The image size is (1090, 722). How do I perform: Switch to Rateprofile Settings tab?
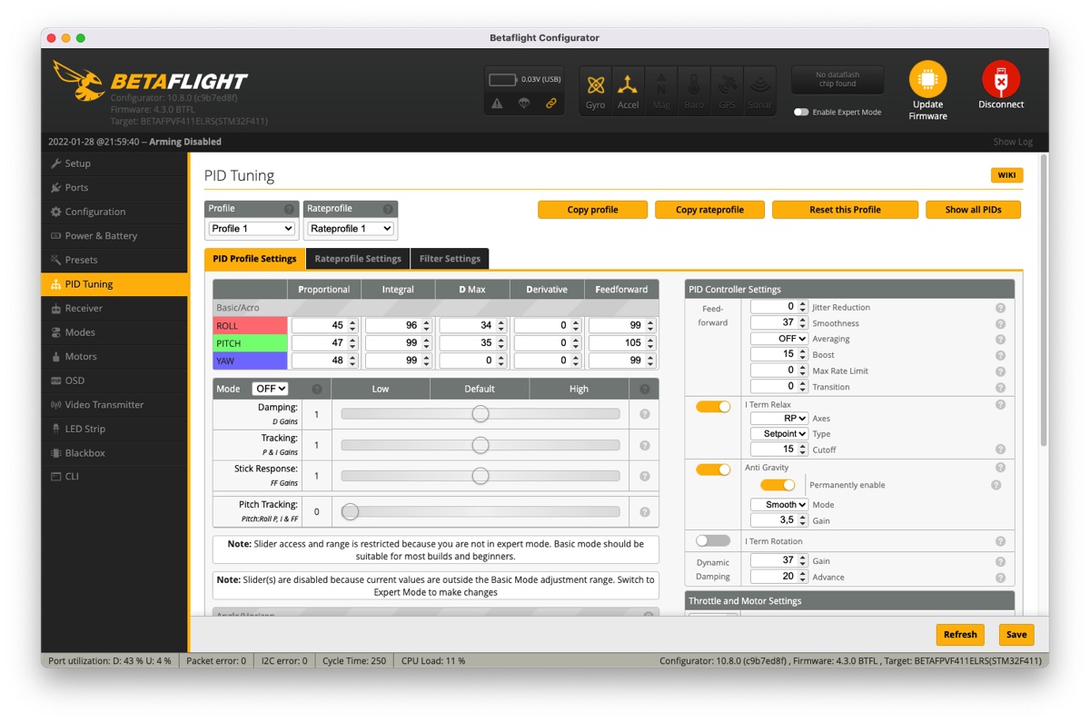(x=358, y=259)
